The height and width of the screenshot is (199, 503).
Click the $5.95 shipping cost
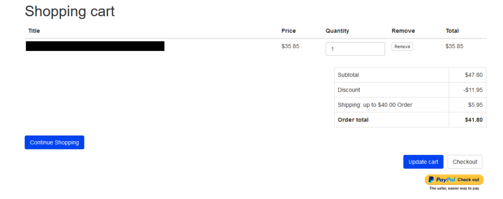[x=475, y=105]
